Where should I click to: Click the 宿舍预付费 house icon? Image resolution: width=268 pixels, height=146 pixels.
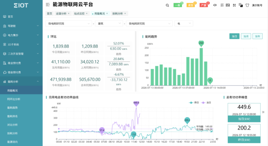pyautogui.click(x=5, y=72)
